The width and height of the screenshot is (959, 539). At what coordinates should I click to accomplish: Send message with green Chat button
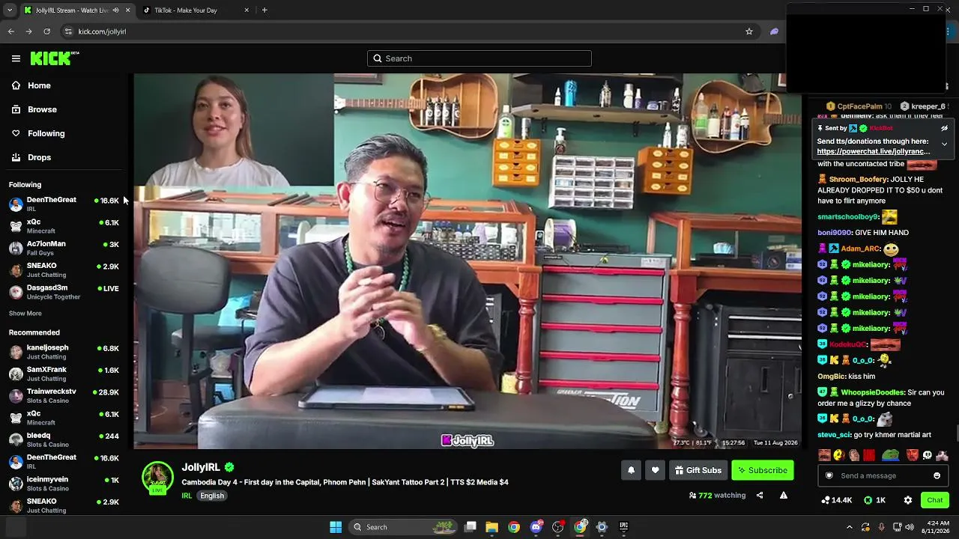click(x=935, y=500)
